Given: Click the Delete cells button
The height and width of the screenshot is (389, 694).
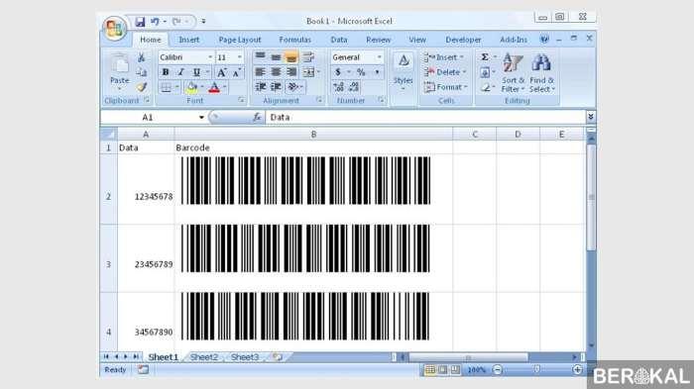Looking at the screenshot, I should [x=445, y=72].
